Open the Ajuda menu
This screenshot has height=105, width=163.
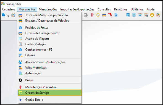pyautogui.click(x=151, y=9)
